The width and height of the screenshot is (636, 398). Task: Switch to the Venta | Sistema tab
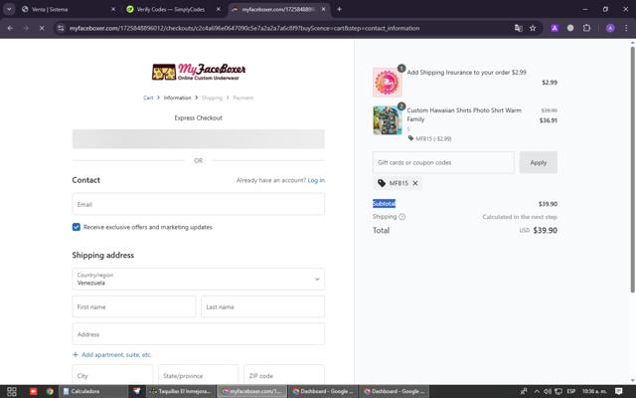(x=68, y=9)
